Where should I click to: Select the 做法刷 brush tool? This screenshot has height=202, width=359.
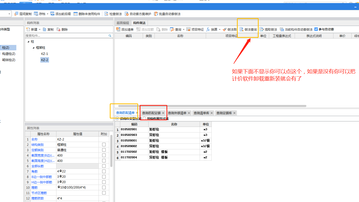tap(230, 29)
